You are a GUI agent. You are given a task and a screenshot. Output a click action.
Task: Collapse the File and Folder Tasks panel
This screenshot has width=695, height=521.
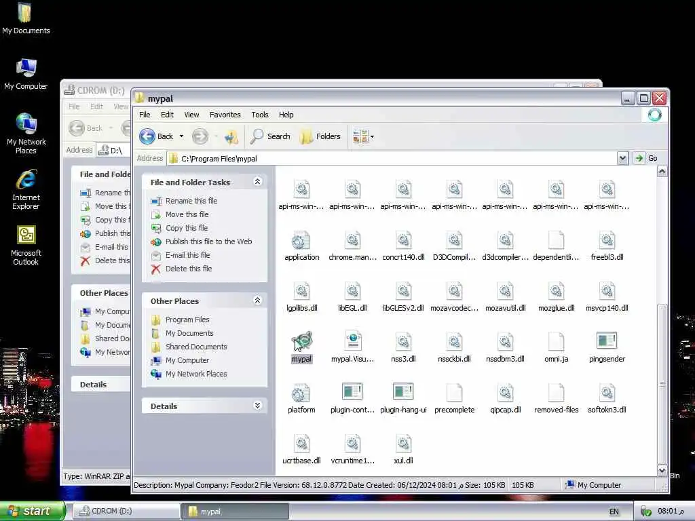pos(257,182)
